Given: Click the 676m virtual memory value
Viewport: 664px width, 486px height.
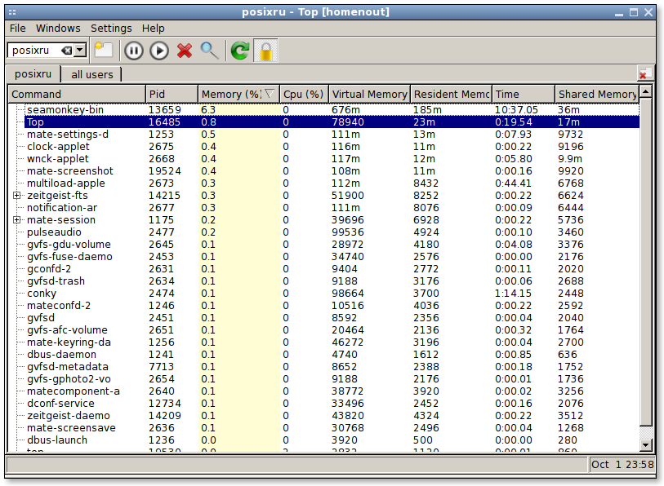Looking at the screenshot, I should point(345,110).
